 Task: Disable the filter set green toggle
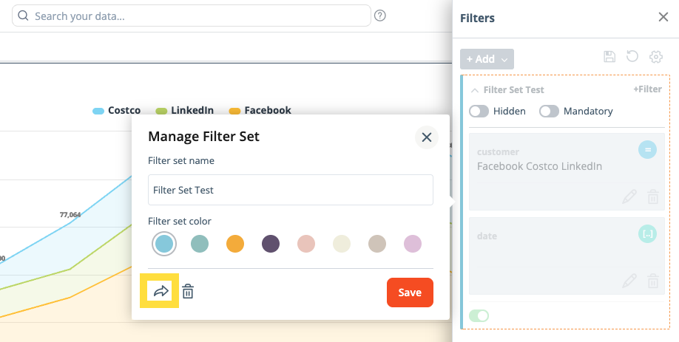coord(479,316)
